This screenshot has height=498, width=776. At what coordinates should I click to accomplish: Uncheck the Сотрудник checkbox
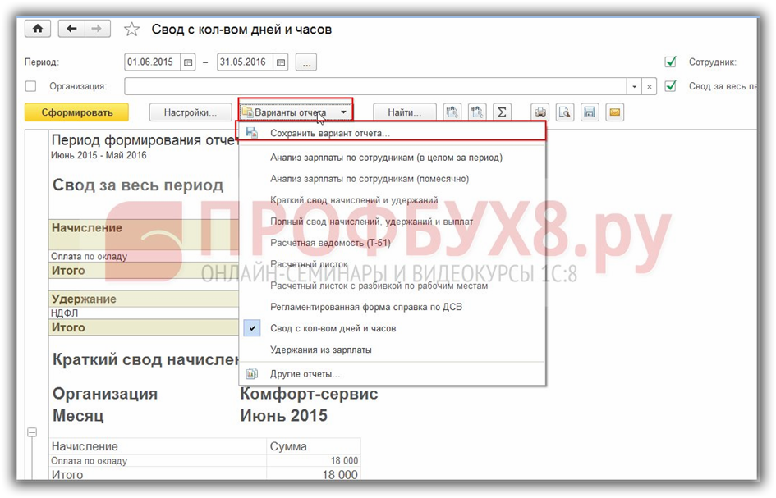point(671,62)
